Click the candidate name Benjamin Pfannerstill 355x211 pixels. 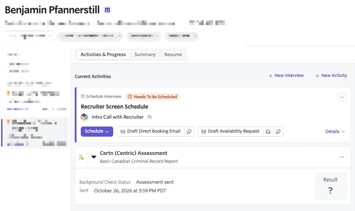coord(52,10)
